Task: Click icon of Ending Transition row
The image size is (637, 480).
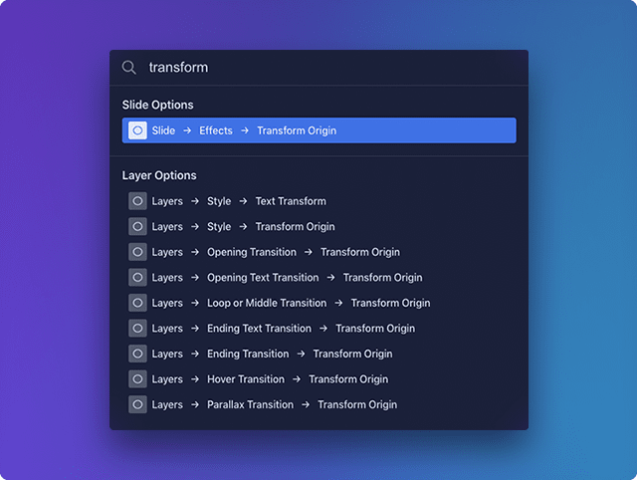Action: point(137,354)
